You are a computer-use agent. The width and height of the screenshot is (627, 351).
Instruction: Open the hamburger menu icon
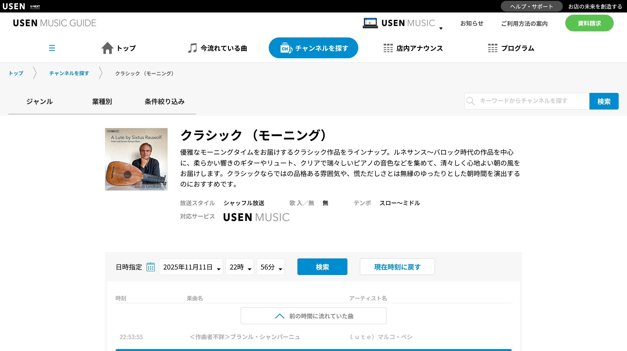click(52, 48)
